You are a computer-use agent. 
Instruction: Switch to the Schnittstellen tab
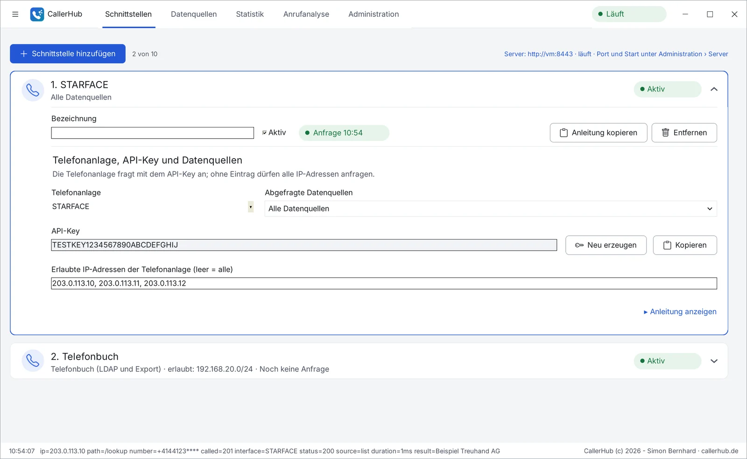click(x=128, y=14)
